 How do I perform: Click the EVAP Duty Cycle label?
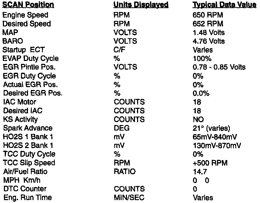30,58
